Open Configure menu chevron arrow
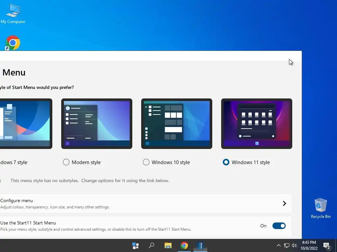The width and height of the screenshot is (337, 252). pyautogui.click(x=285, y=203)
